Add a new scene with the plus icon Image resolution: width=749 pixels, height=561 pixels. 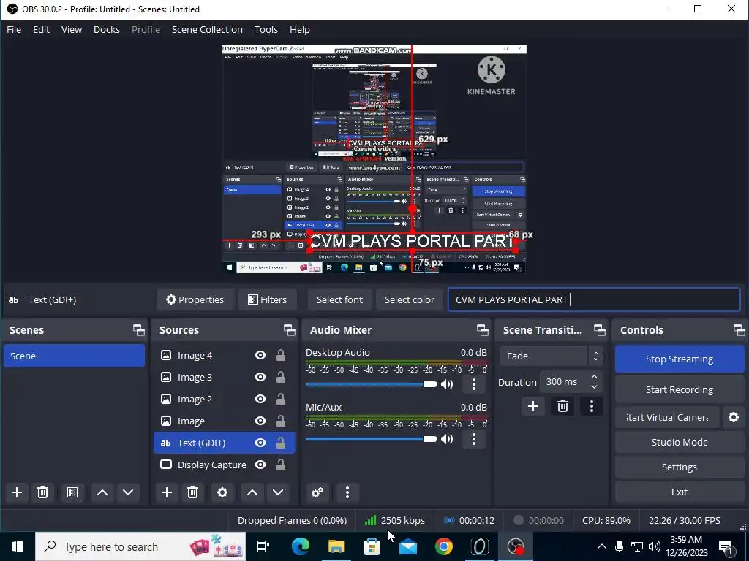[x=17, y=492]
